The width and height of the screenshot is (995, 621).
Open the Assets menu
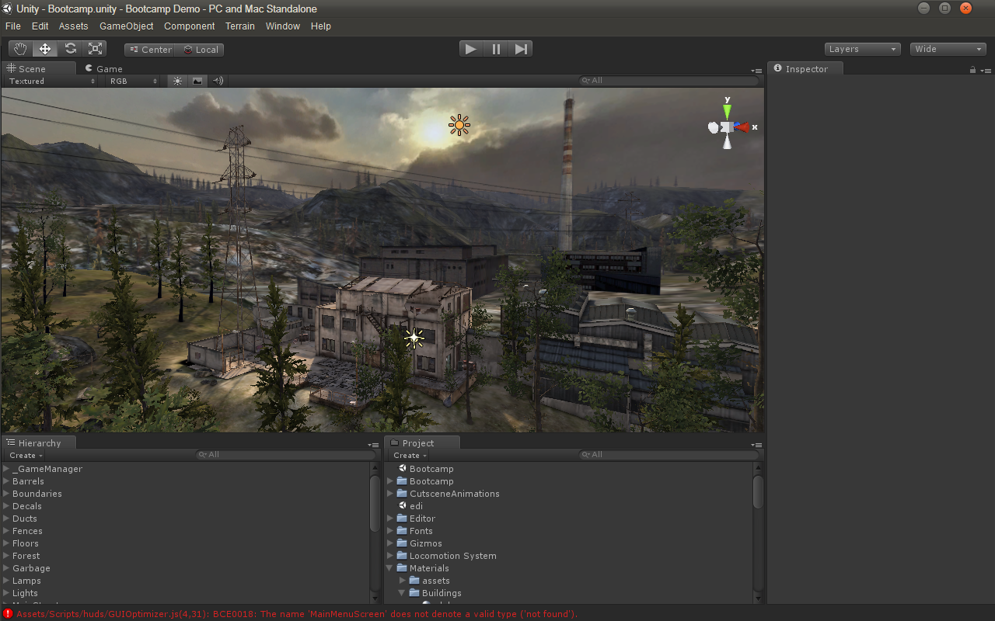[74, 26]
